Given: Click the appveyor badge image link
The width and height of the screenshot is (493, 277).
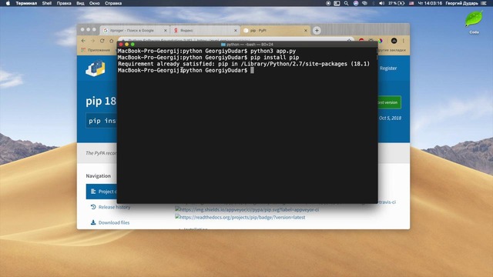Looking at the screenshot, I should (x=246, y=209).
